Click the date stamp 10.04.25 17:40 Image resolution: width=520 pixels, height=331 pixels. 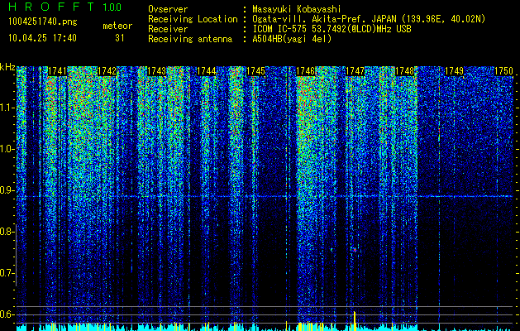pos(42,38)
